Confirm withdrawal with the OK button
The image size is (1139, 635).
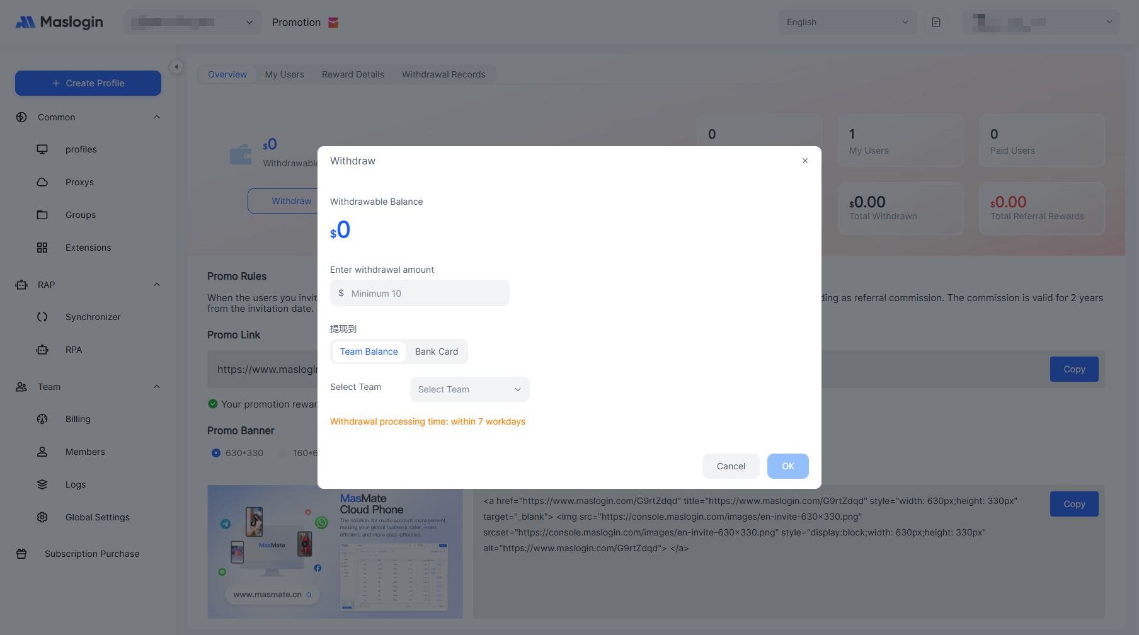(787, 466)
